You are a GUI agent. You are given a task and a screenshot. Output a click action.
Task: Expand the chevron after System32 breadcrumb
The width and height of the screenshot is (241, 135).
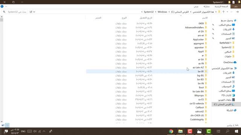point(142,12)
